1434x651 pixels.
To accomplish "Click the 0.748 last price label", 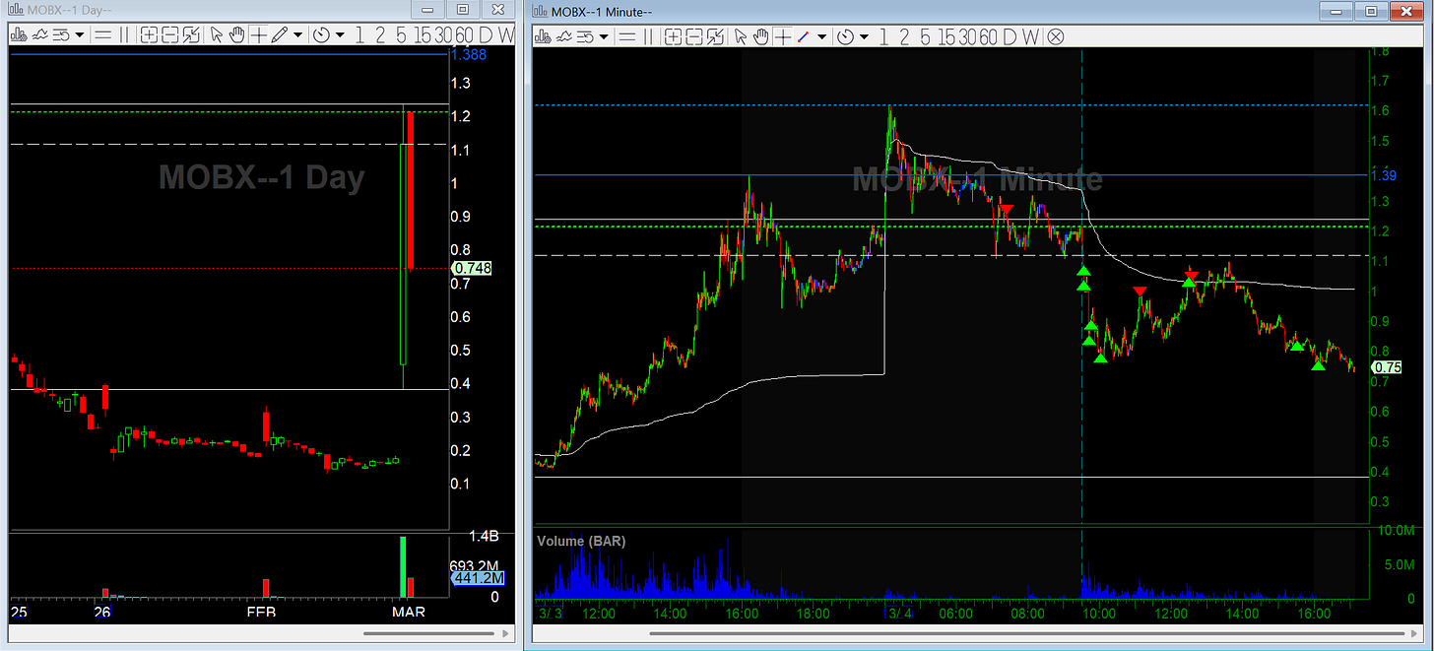I will click(x=473, y=267).
